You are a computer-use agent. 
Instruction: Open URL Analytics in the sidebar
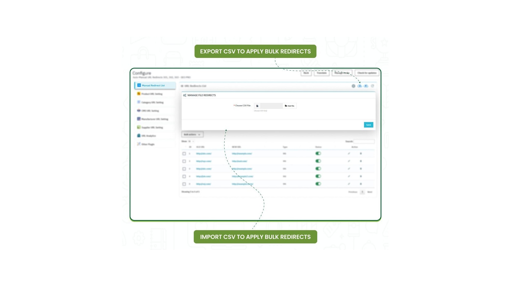pos(149,136)
